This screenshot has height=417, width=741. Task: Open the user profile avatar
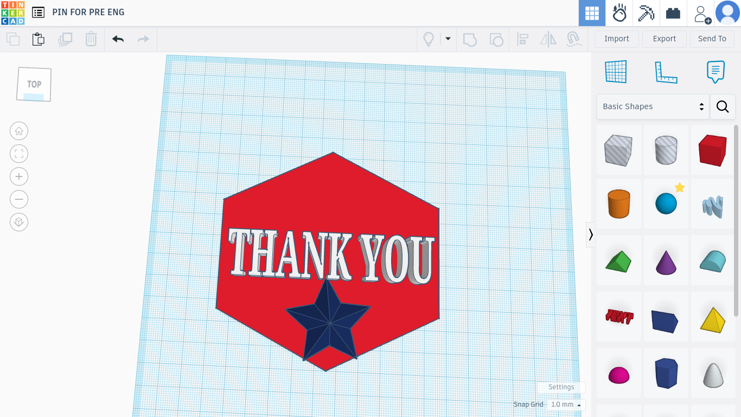tap(727, 13)
